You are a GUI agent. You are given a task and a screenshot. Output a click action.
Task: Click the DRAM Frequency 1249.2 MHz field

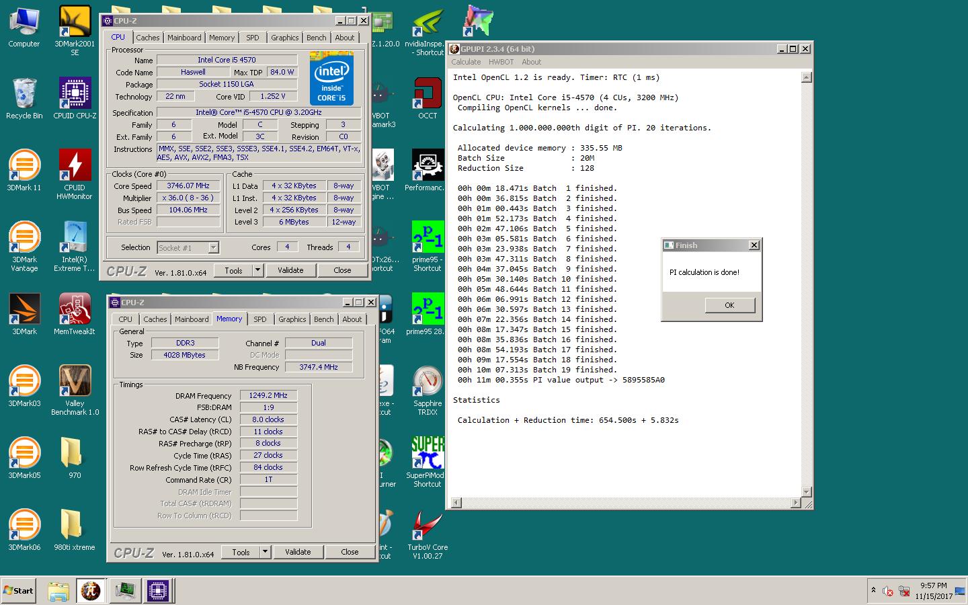click(x=268, y=395)
